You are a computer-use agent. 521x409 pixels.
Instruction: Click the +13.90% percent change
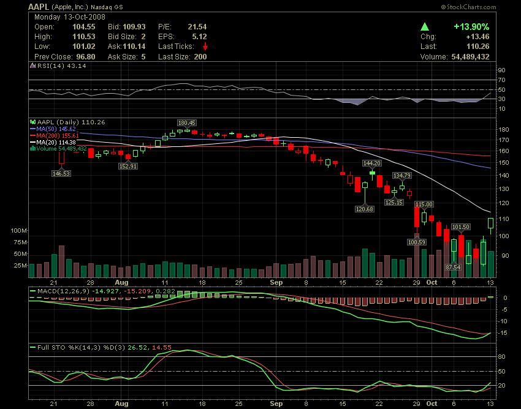pos(471,27)
